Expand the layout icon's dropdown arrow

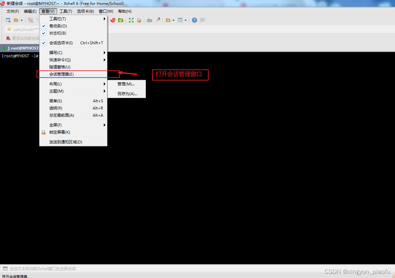[x=185, y=20]
